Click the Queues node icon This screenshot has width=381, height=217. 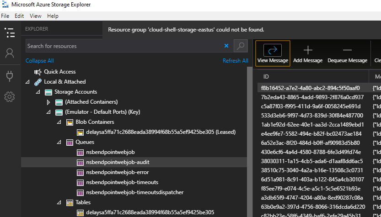70,142
